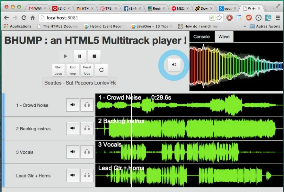Open the JavaOne - 10 Tips bookmark
This screenshot has height=192, width=284.
point(152,27)
